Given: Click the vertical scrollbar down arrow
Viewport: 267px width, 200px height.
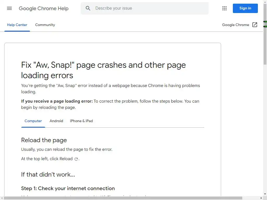Looking at the screenshot, I should (265, 195).
